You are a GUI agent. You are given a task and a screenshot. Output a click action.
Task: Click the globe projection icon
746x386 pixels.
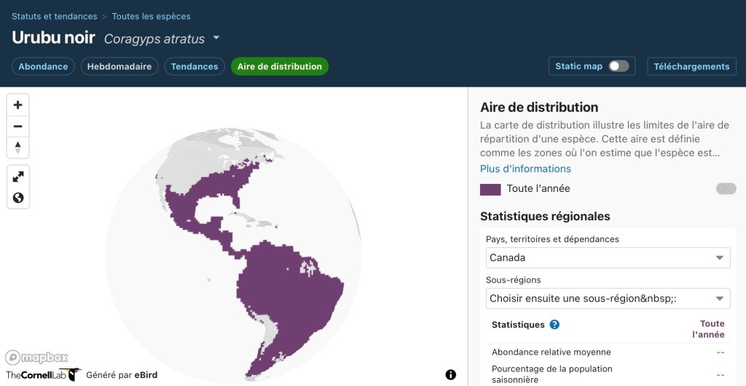pyautogui.click(x=18, y=198)
